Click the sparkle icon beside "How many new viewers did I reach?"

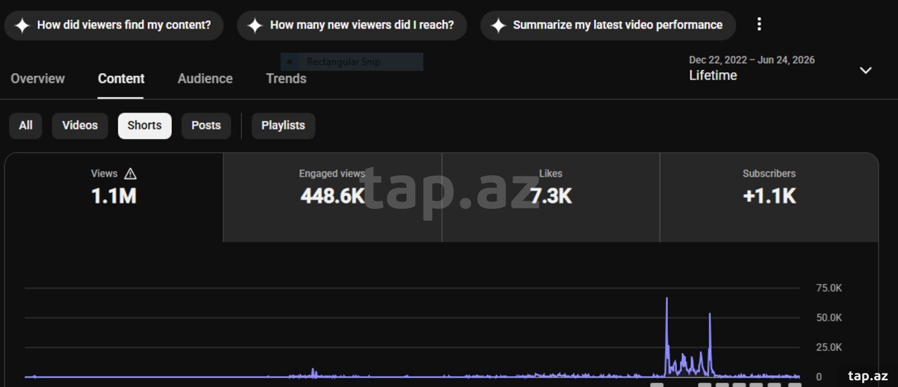(255, 25)
